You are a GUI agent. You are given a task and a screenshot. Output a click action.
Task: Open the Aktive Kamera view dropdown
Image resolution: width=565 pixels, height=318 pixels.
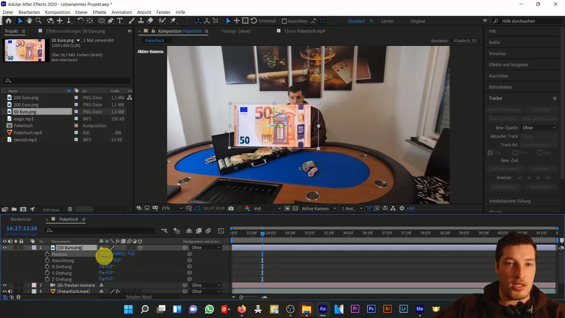(319, 208)
